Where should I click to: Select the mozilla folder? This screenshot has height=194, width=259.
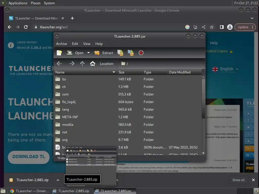pos(128,125)
